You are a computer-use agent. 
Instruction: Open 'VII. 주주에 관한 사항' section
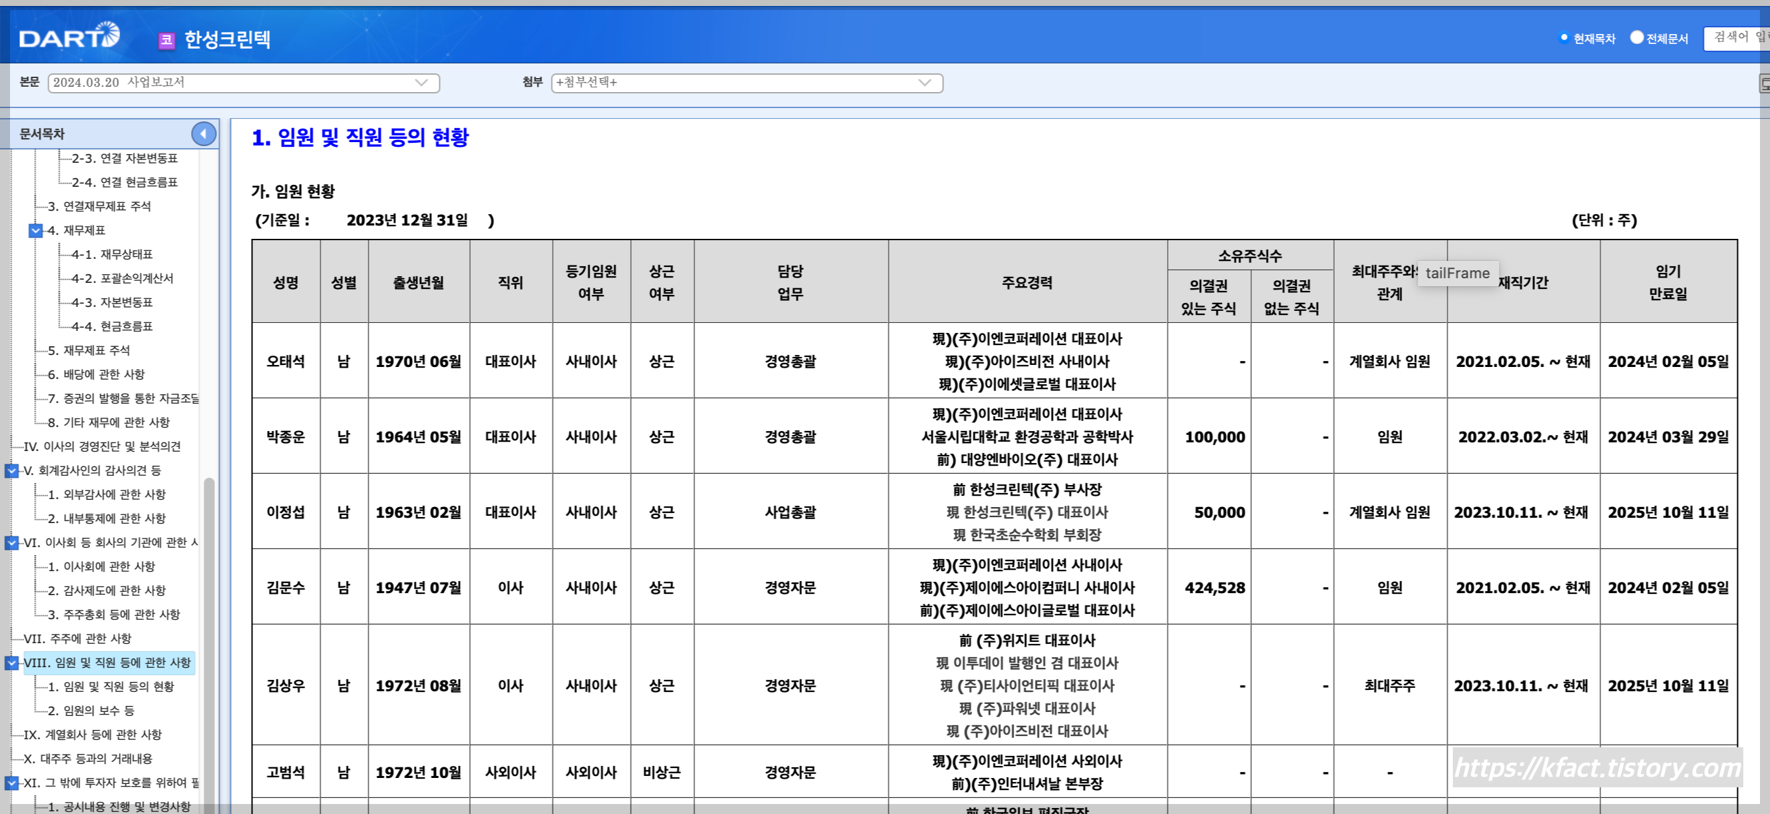point(77,638)
